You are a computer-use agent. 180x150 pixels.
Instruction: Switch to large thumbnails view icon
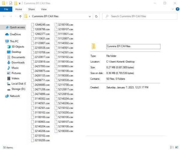click(x=177, y=147)
